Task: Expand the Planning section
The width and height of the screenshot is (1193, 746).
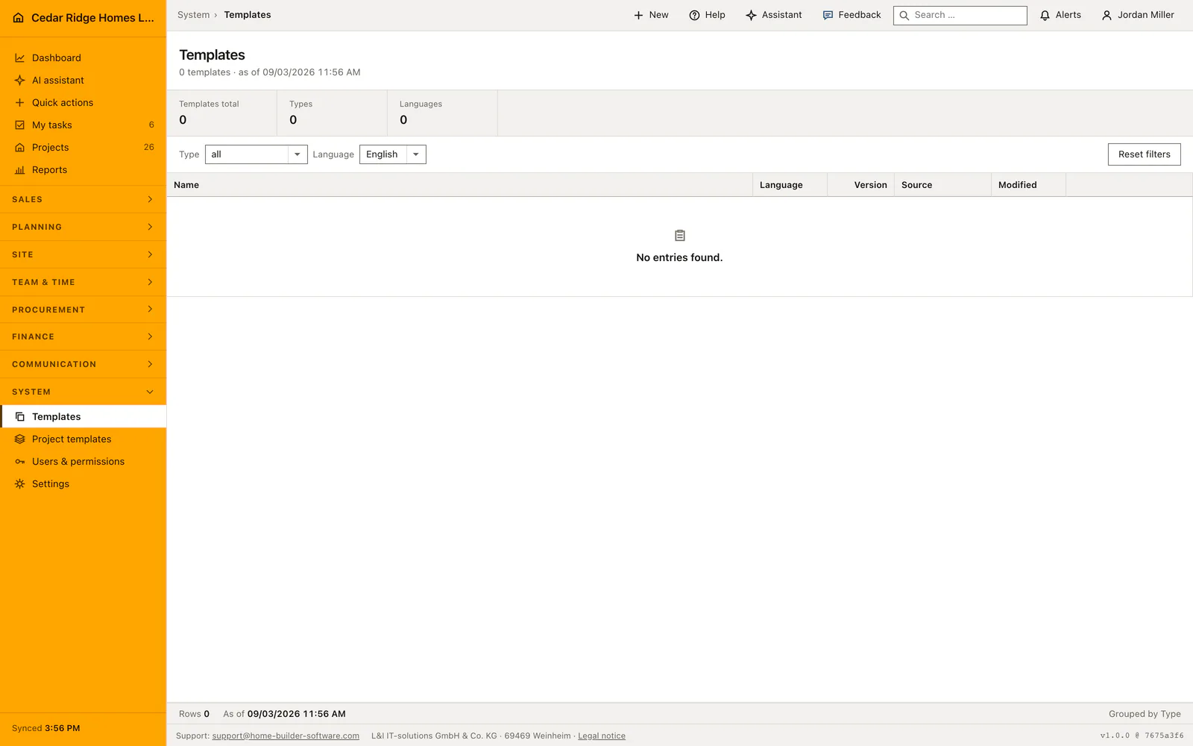Action: [x=83, y=227]
